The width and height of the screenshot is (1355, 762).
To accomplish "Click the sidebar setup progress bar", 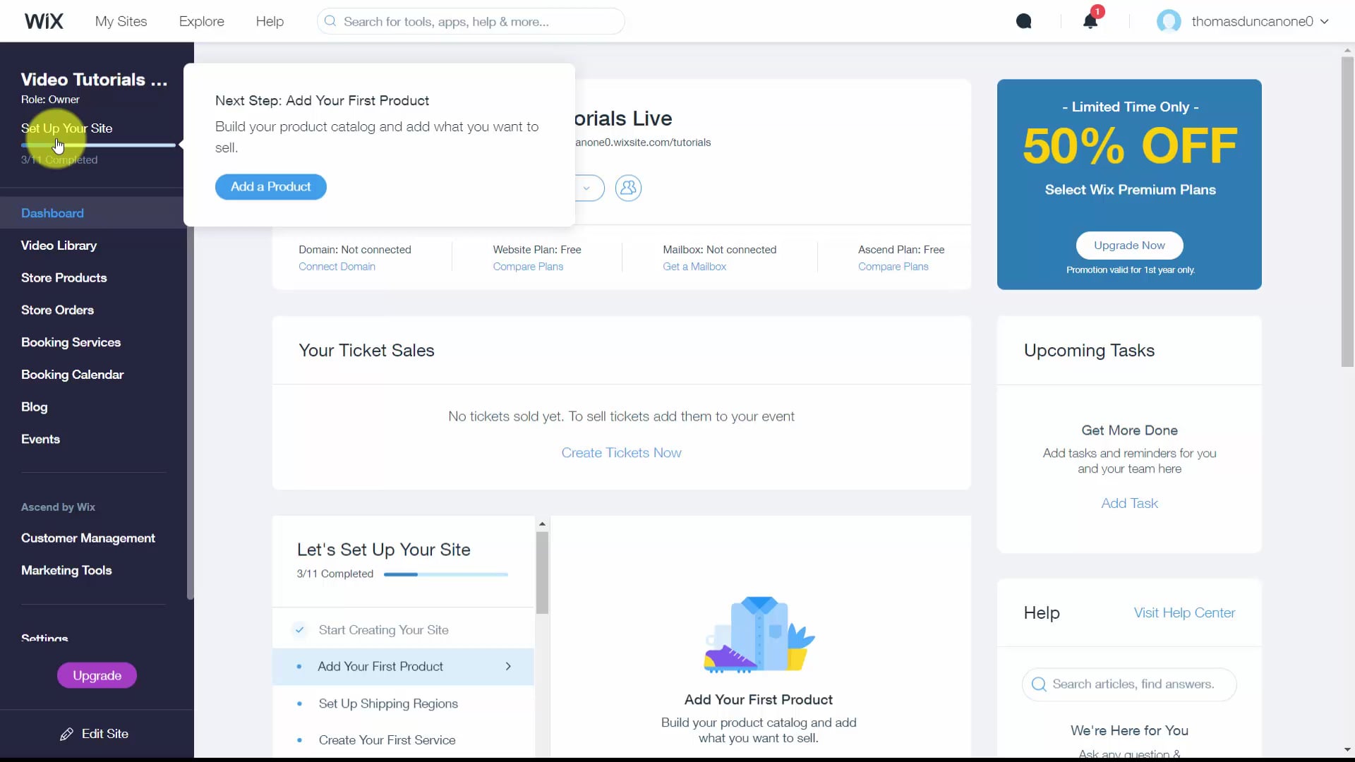I will click(98, 145).
